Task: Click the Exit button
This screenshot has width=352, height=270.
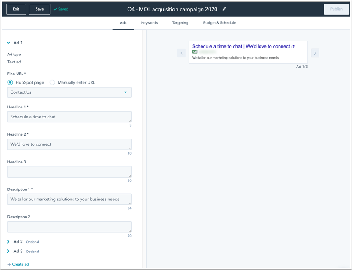Action: pyautogui.click(x=16, y=9)
